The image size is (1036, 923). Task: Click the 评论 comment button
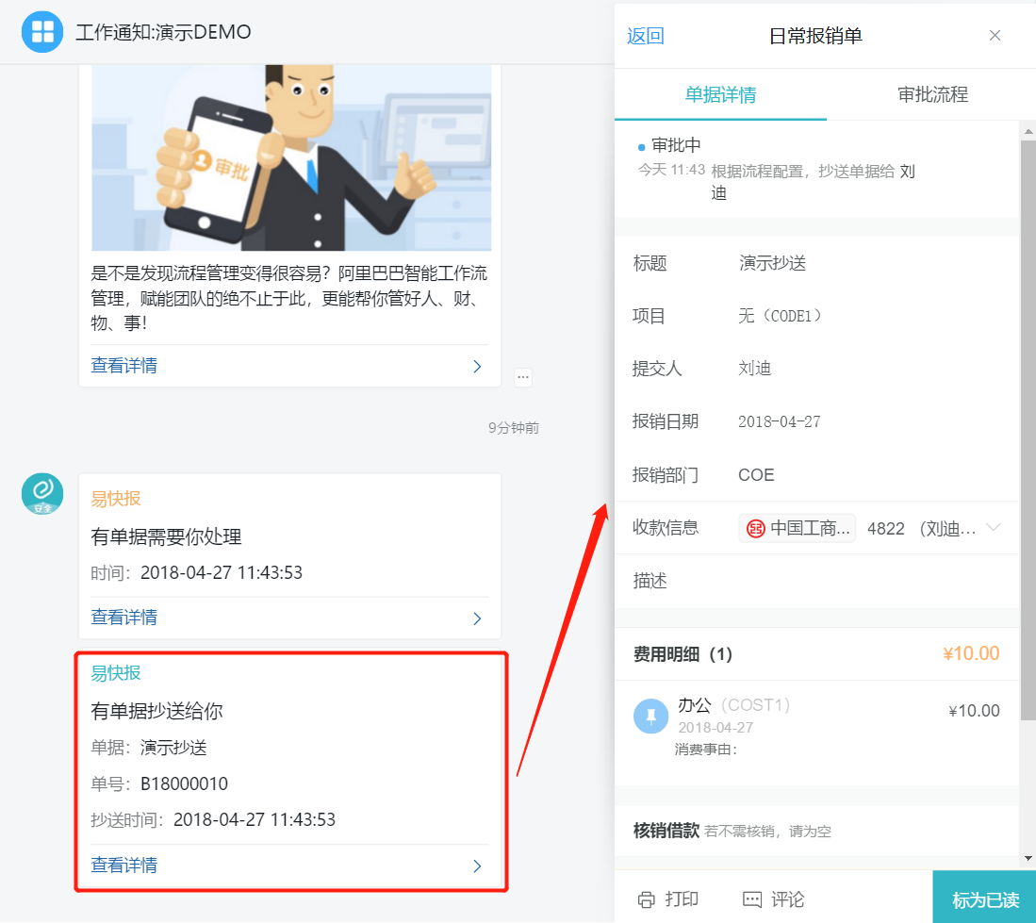(774, 899)
